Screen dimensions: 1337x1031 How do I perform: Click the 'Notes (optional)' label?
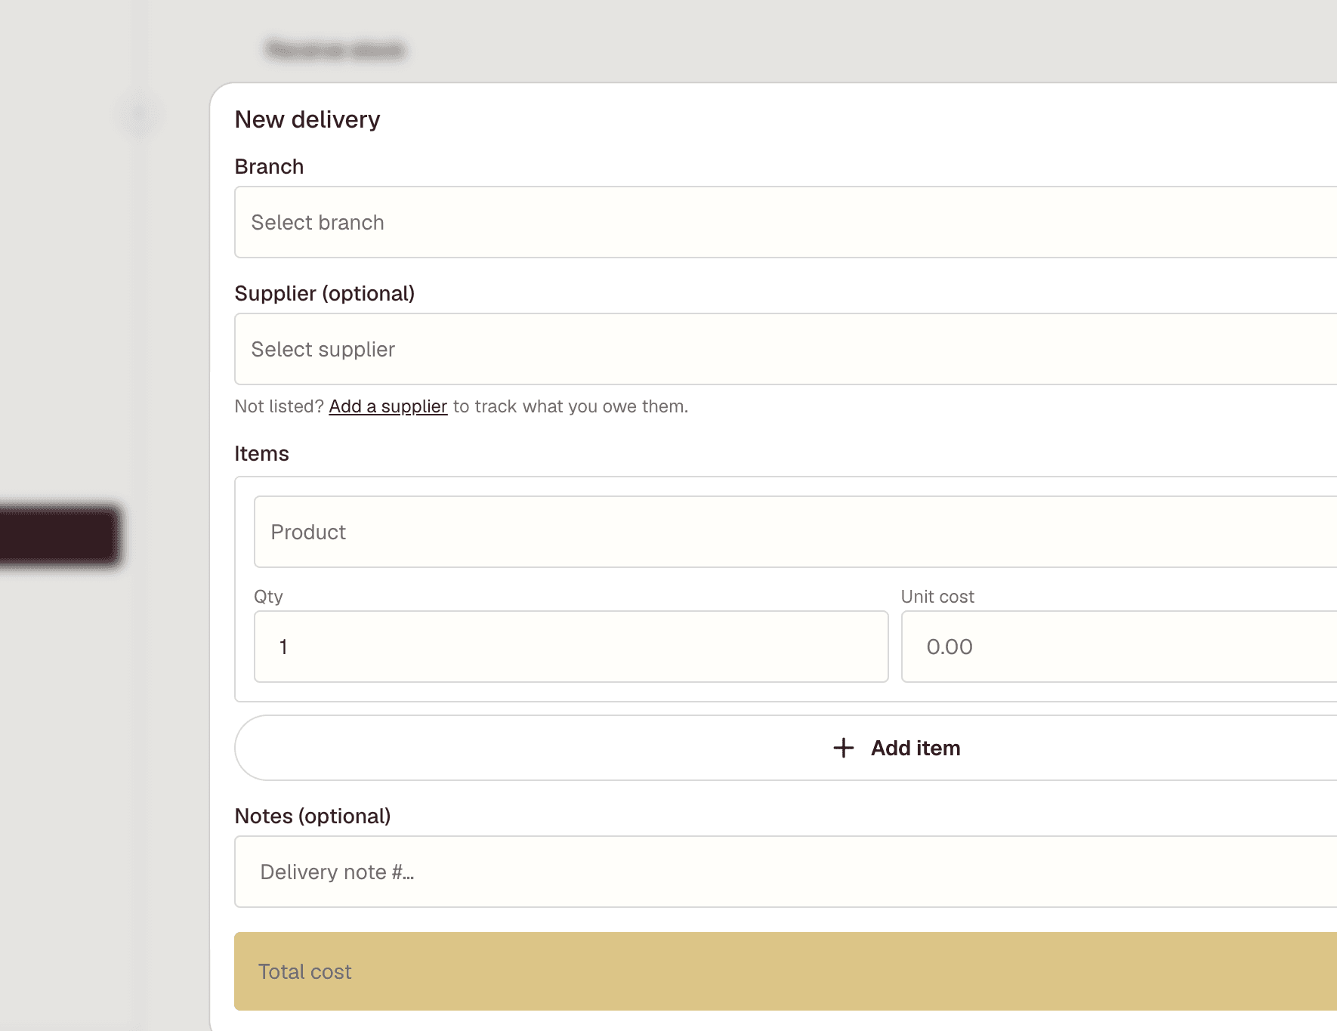tap(313, 816)
